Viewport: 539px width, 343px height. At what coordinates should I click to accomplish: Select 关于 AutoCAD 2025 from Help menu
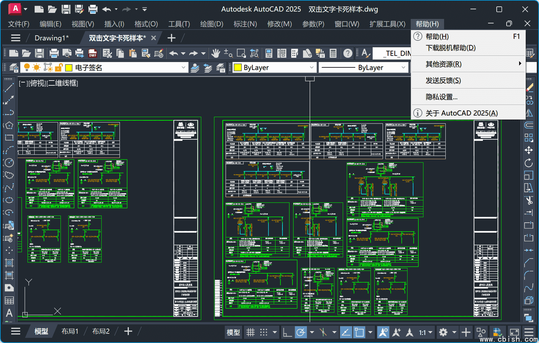pos(461,113)
